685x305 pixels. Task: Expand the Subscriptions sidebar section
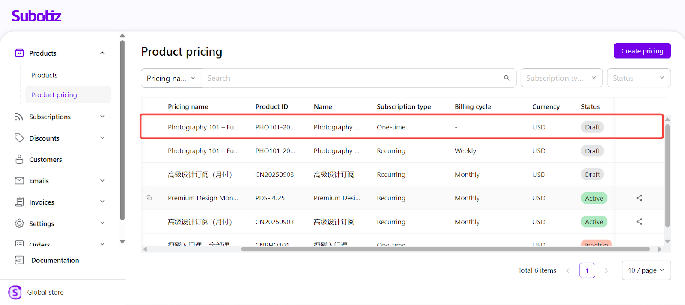[102, 117]
